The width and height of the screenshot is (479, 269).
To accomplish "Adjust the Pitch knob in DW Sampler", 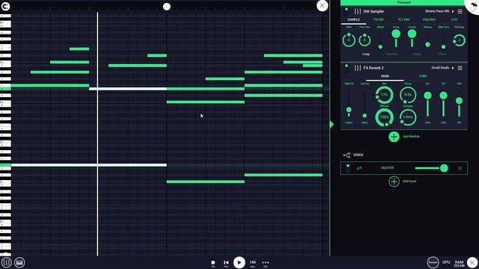I will (349, 40).
